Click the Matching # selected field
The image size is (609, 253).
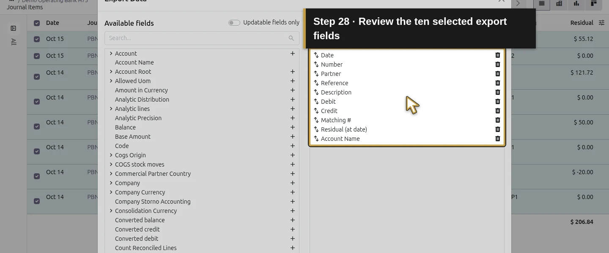pyautogui.click(x=336, y=120)
